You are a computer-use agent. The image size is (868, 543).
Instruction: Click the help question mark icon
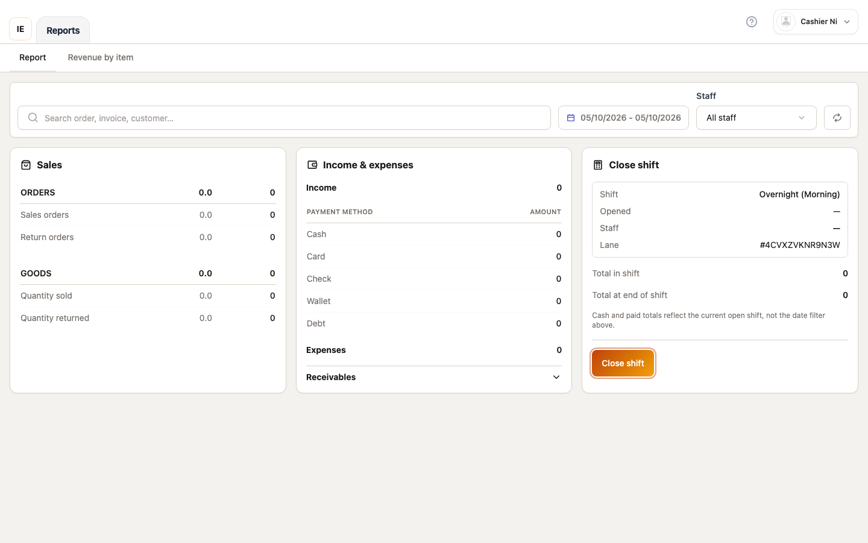pyautogui.click(x=752, y=22)
